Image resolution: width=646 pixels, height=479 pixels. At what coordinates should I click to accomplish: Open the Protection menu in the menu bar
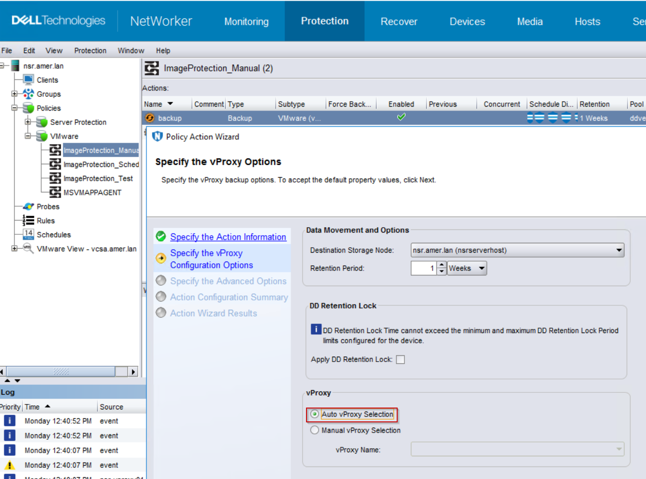coord(90,50)
